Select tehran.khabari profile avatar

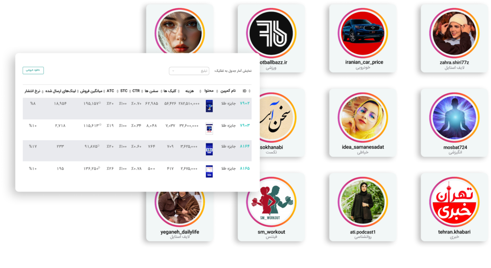pos(454,202)
